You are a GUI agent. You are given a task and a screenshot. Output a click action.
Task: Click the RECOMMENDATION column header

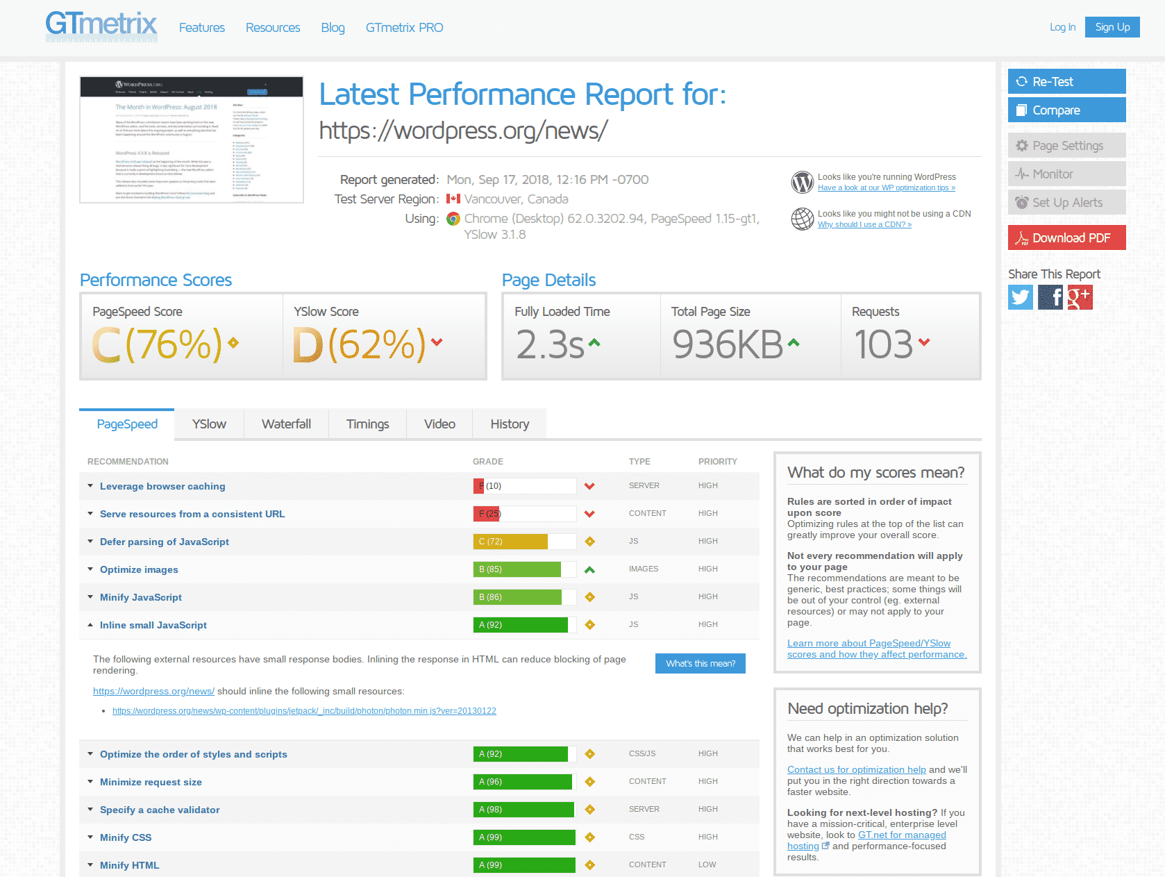coord(128,462)
